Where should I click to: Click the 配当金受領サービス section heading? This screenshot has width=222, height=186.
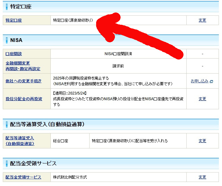click(x=33, y=163)
